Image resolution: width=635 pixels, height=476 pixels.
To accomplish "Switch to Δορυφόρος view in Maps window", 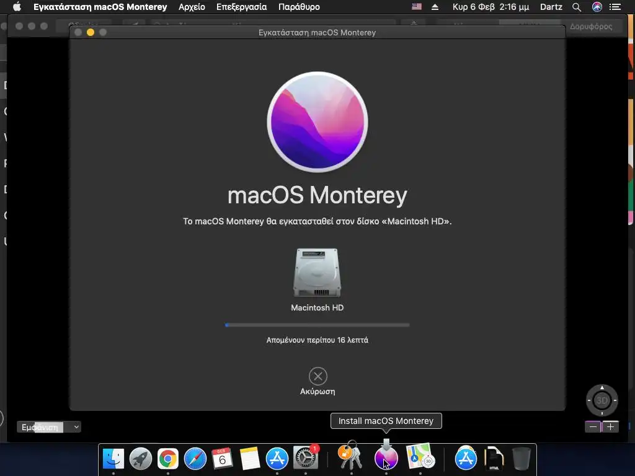I will tap(591, 26).
